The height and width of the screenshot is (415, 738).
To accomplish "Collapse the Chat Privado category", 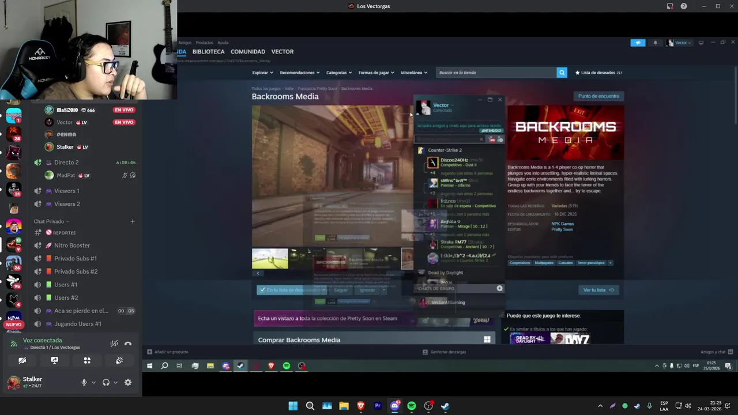I will point(51,221).
